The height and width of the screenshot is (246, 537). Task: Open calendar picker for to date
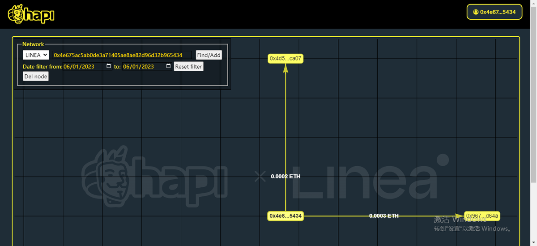coord(168,66)
